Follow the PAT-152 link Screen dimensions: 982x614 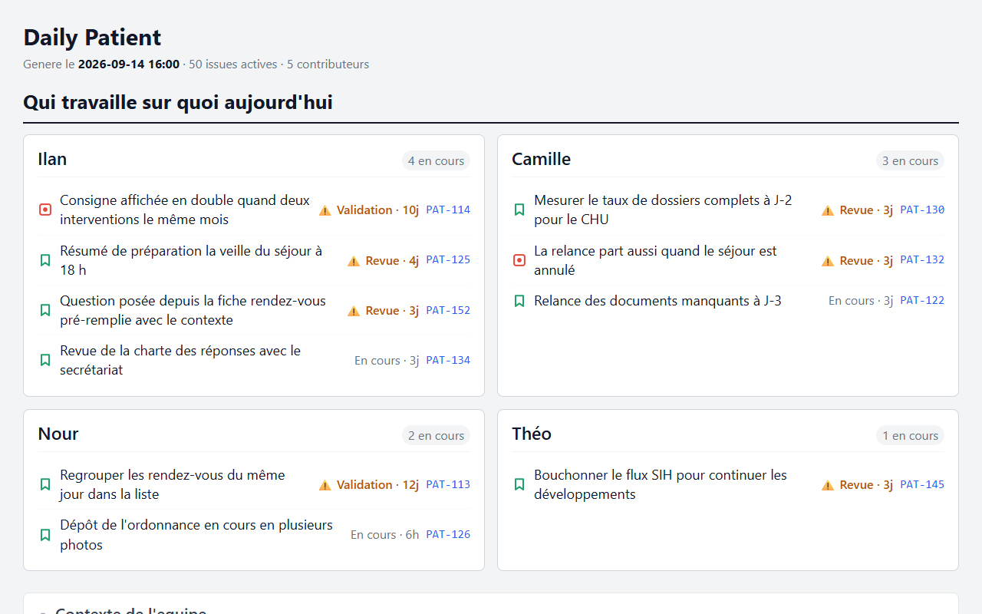(x=448, y=310)
